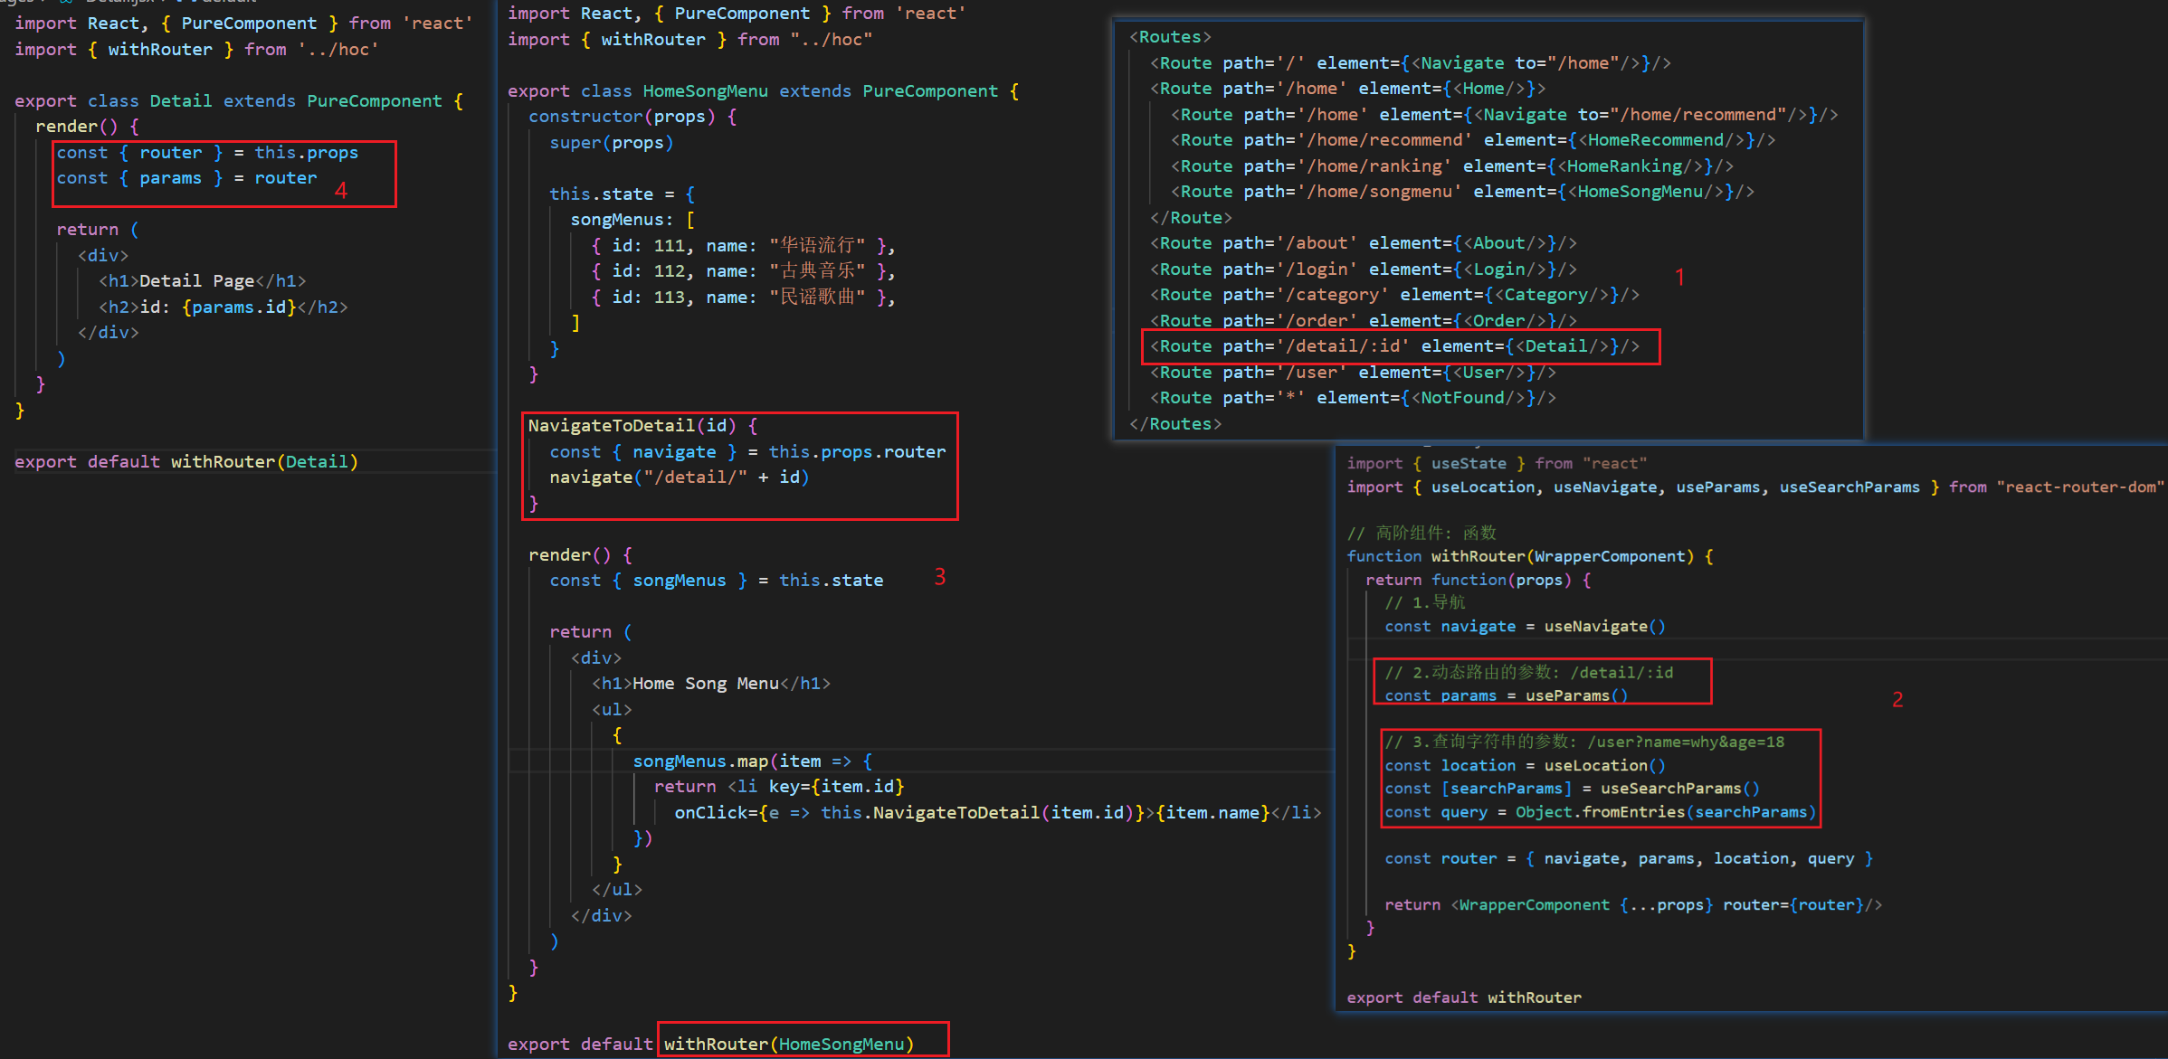Click the Route path='/home/songmenu' line
The height and width of the screenshot is (1059, 2168).
1462,192
